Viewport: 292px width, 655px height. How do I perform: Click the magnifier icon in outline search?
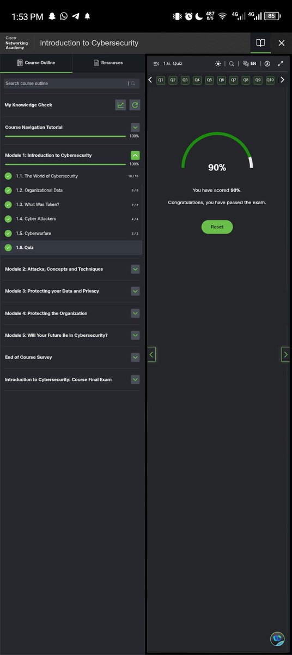pos(133,84)
